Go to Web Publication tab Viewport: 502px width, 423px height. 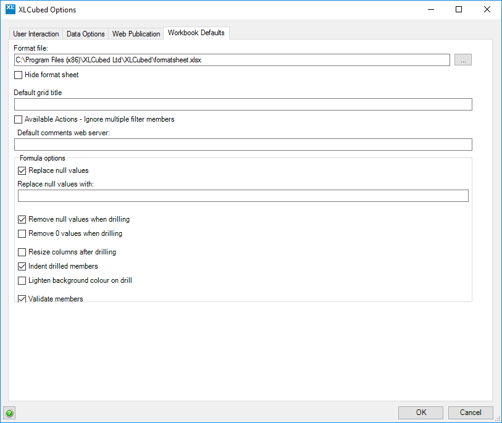pyautogui.click(x=136, y=34)
